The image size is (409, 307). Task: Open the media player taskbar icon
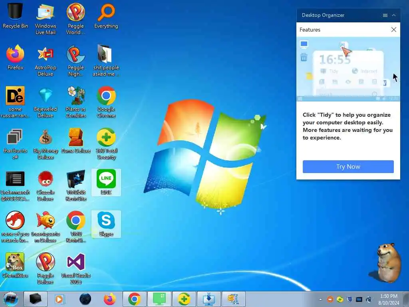60,299
